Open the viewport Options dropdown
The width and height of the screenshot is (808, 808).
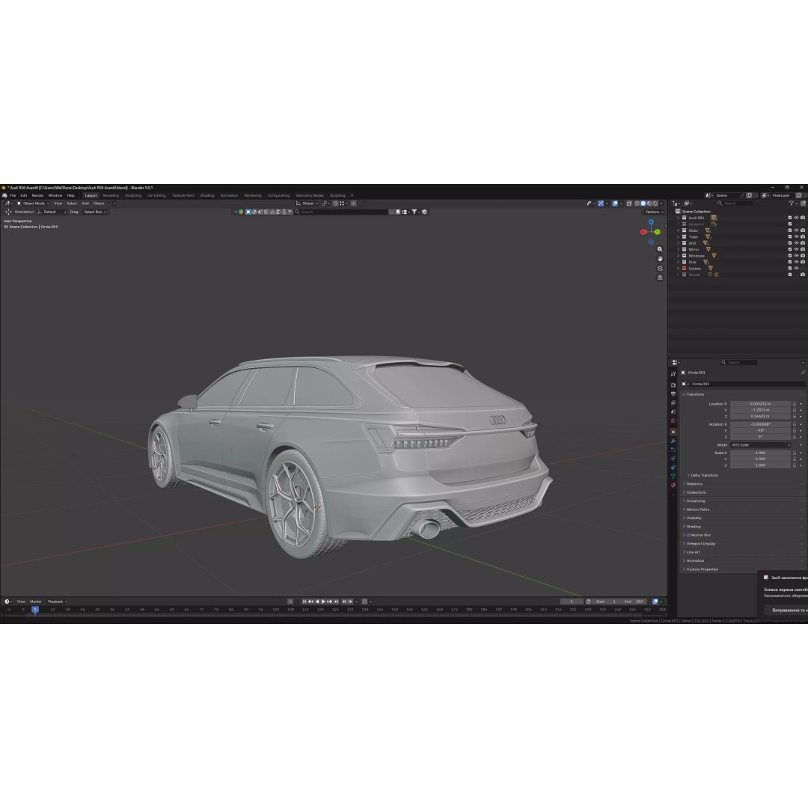tap(655, 212)
